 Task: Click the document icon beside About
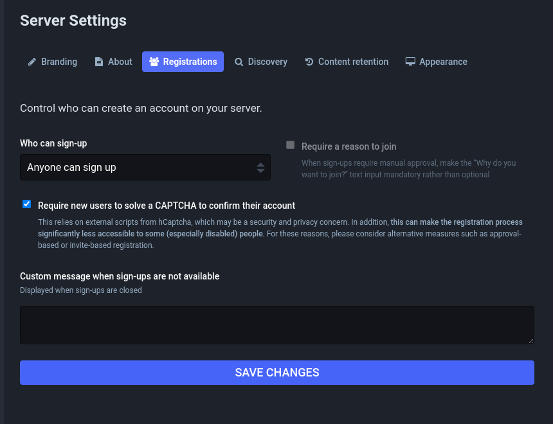pyautogui.click(x=99, y=62)
